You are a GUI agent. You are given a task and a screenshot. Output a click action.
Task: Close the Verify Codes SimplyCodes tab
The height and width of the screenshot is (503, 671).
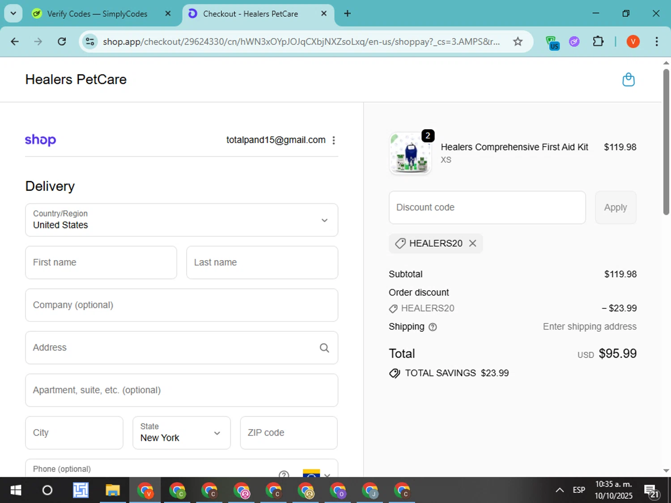(168, 13)
